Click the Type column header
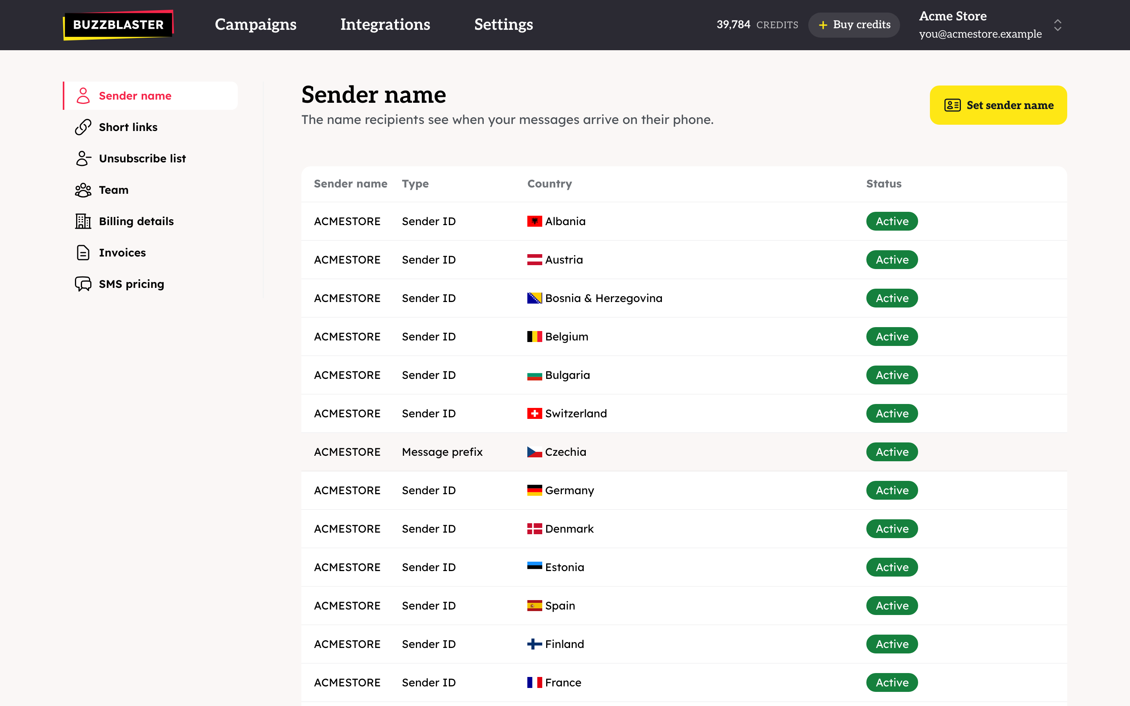Image resolution: width=1130 pixels, height=706 pixels. coord(415,184)
